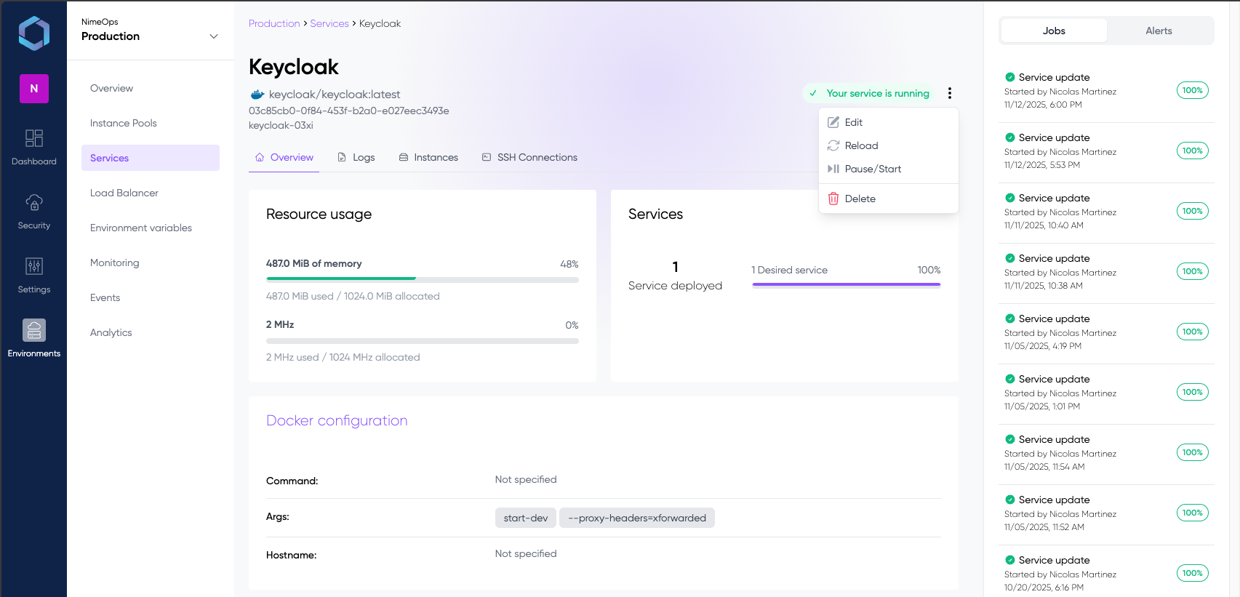
Task: Expand the Production environment dropdown
Action: tap(213, 36)
